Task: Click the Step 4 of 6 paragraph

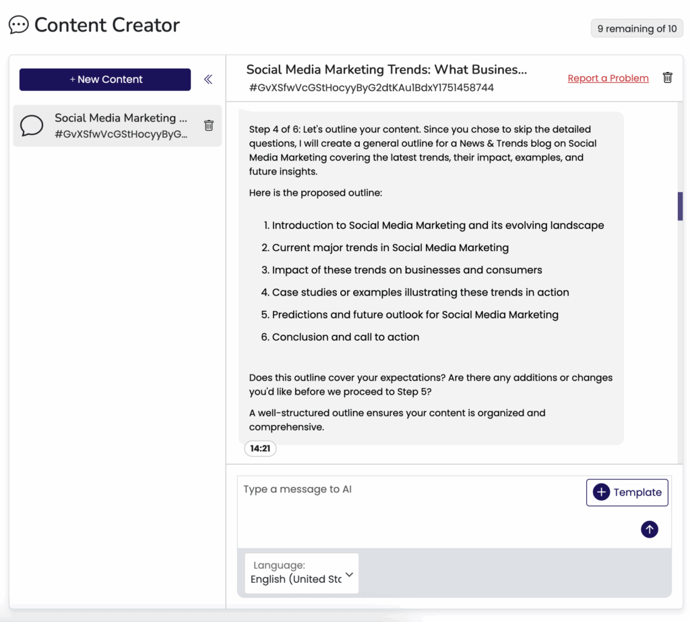Action: (424, 150)
